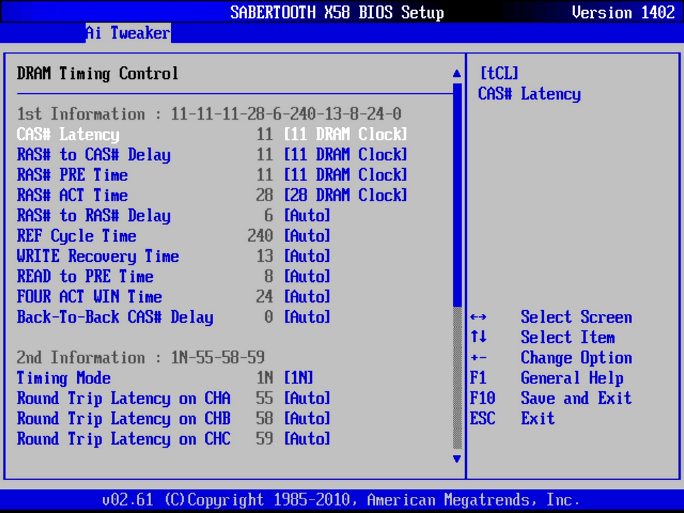Click the SABERTOOTH X58 BIOS Setup title
The width and height of the screenshot is (684, 513).
point(337,12)
